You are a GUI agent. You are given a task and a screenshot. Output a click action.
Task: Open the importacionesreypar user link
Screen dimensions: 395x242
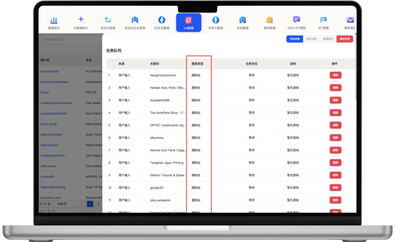click(54, 82)
